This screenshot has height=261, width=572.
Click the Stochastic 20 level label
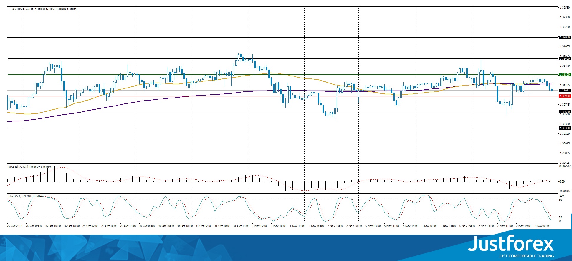click(561, 217)
